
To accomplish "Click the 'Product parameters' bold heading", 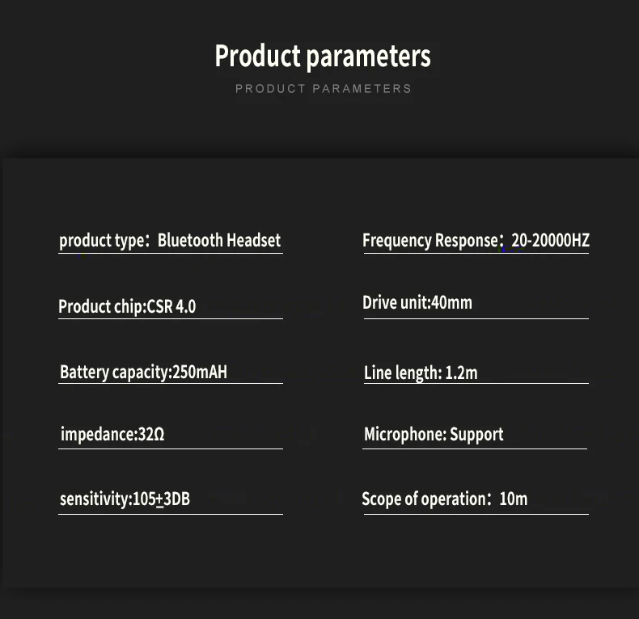I will pyautogui.click(x=323, y=57).
